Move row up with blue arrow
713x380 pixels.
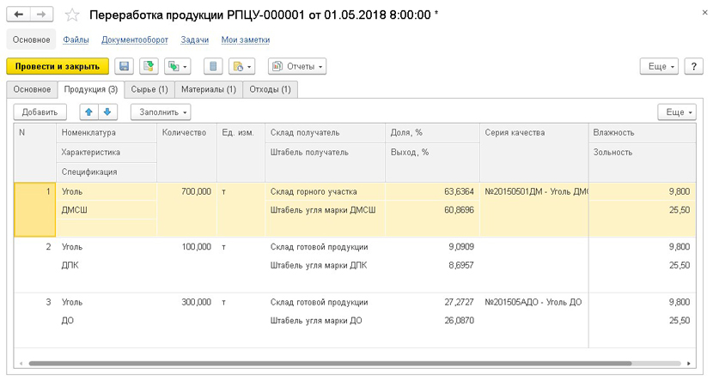click(x=88, y=112)
